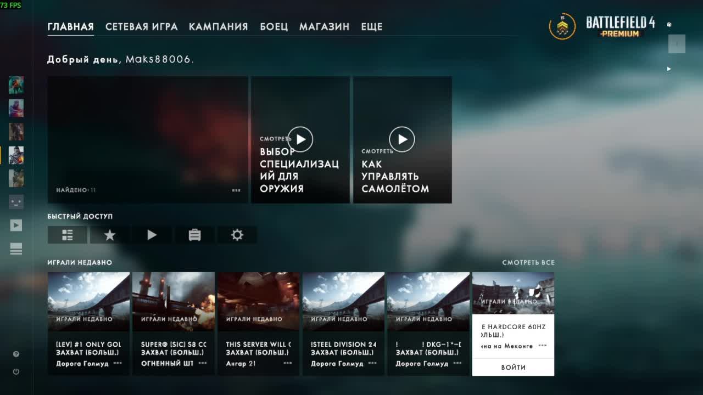Open the !STEEL DIVISION 24 server tile

[x=343, y=324]
